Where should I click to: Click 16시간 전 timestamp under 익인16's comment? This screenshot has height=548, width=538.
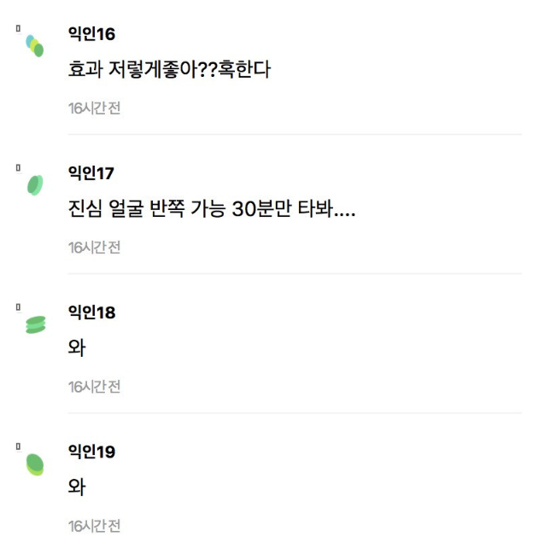point(95,108)
